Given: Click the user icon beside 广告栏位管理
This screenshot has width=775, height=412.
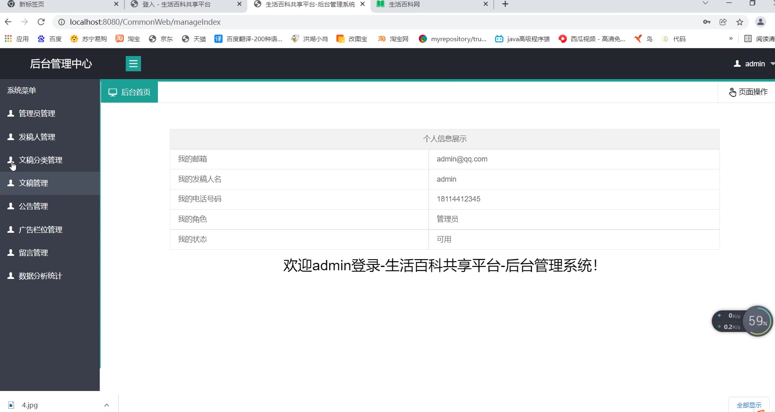Looking at the screenshot, I should [11, 229].
